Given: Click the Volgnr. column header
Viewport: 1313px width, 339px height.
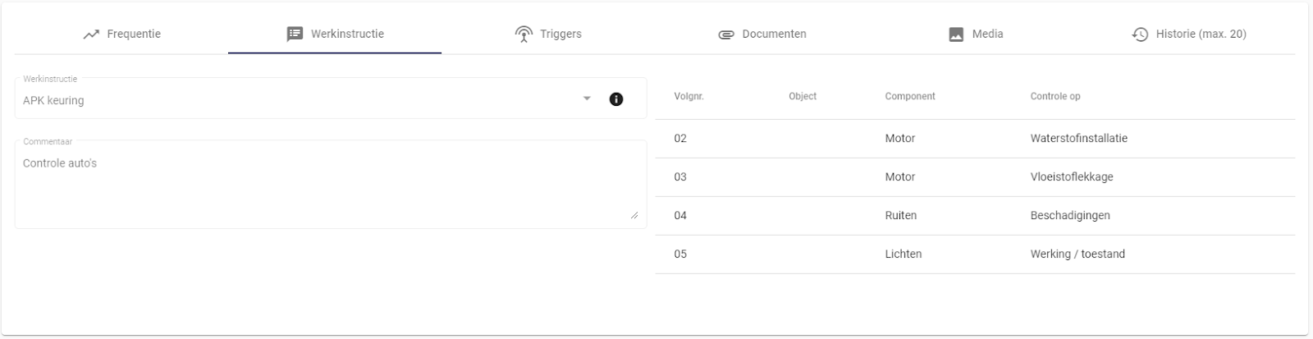Looking at the screenshot, I should click(689, 96).
